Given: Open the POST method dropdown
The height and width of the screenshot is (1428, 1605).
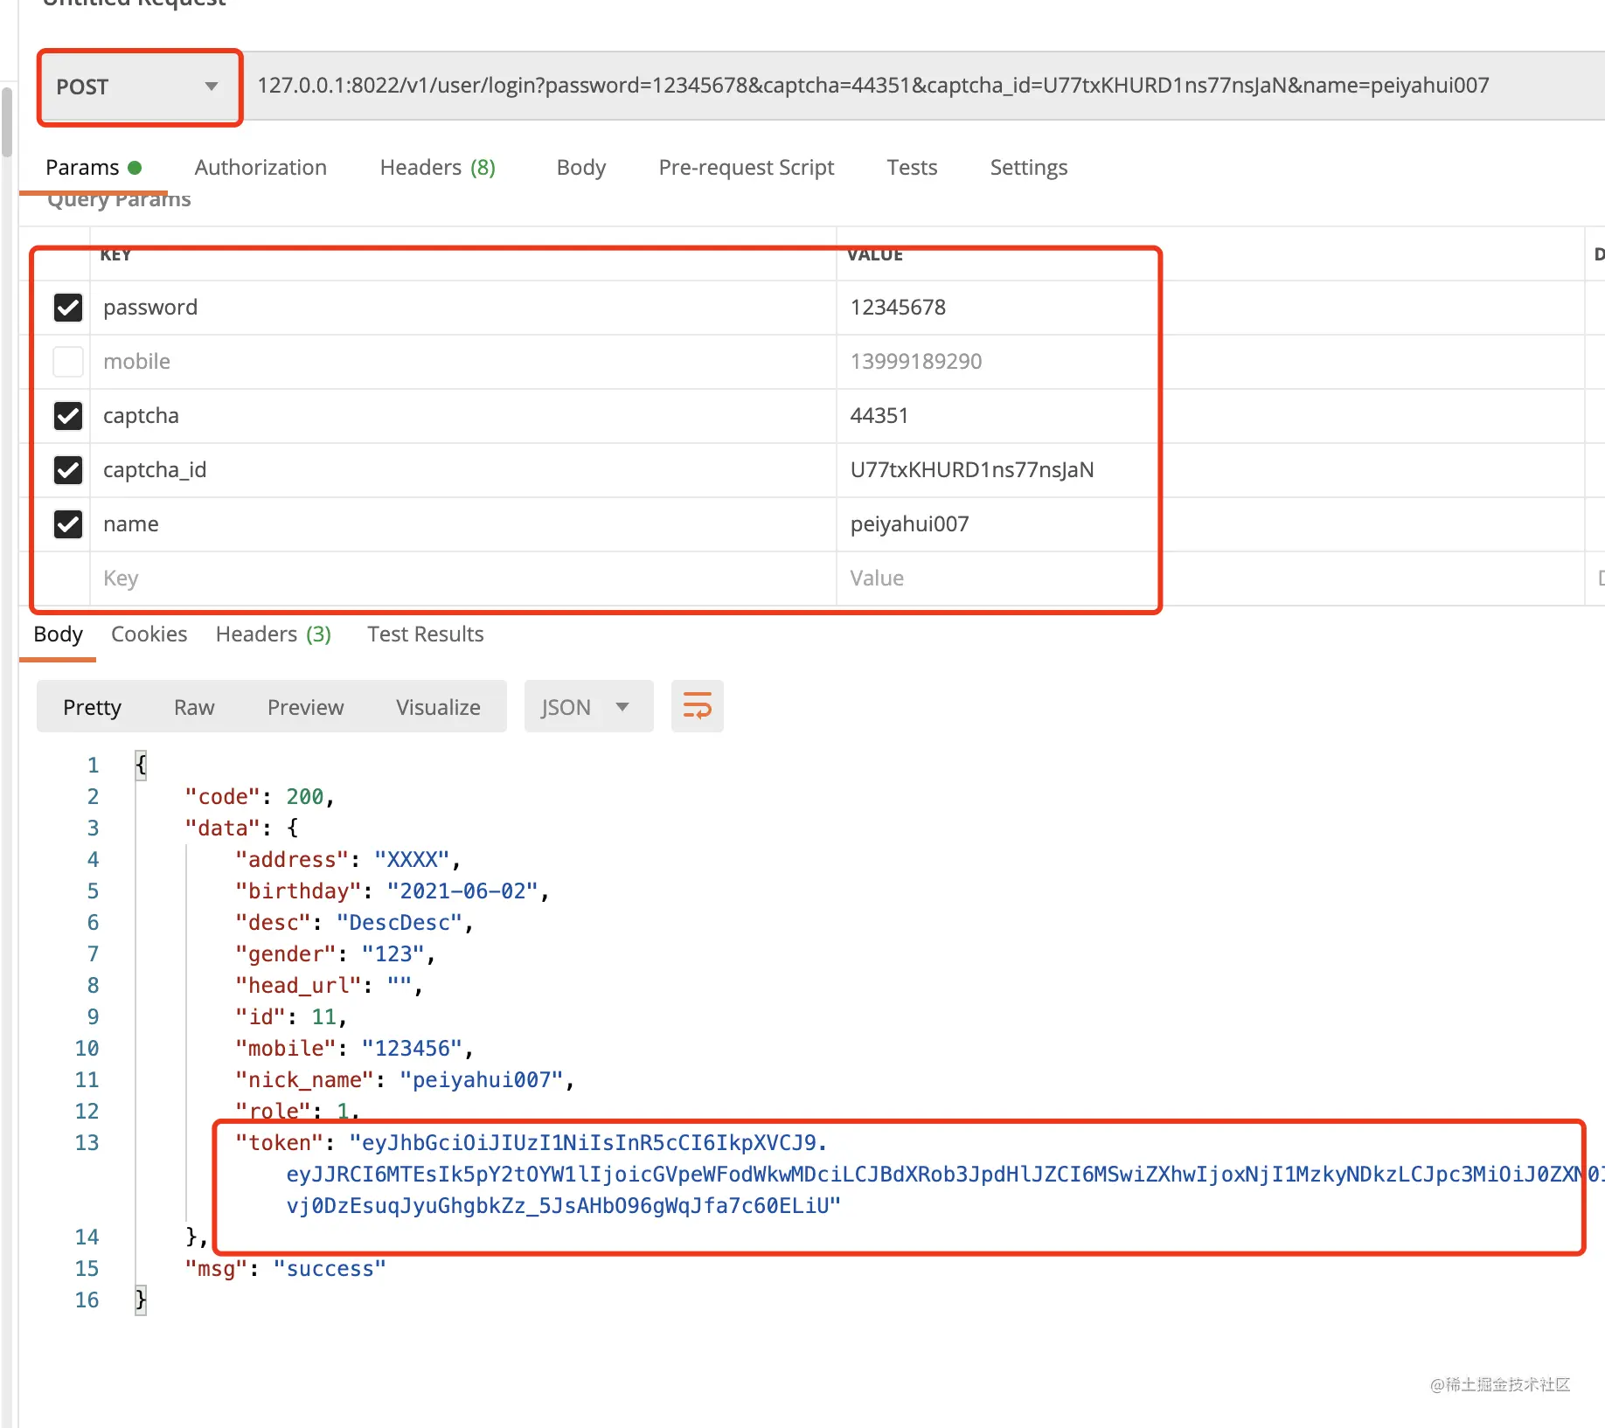Looking at the screenshot, I should click(x=139, y=87).
